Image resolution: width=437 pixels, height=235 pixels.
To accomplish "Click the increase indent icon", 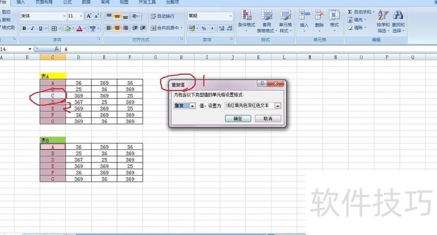I will (143, 28).
